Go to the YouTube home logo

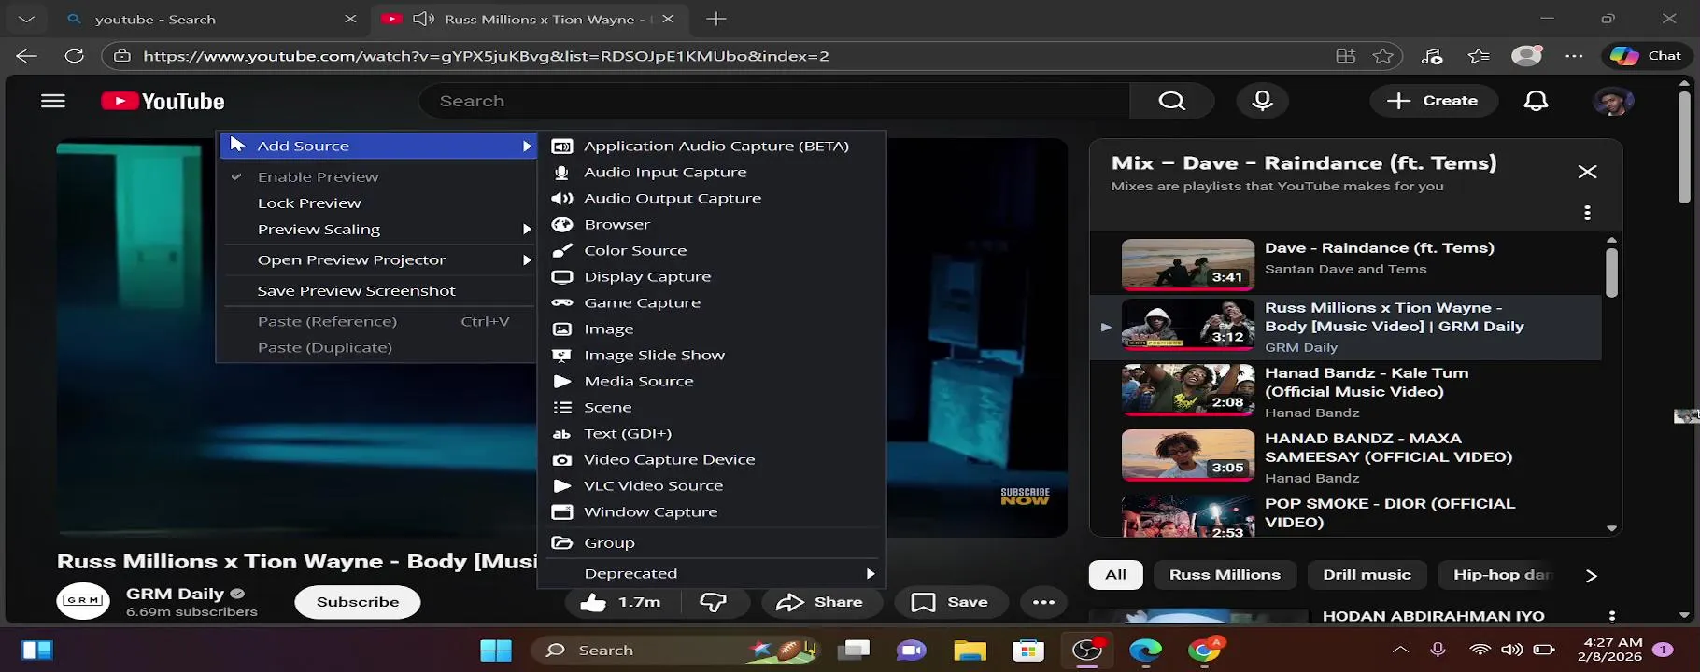[163, 101]
